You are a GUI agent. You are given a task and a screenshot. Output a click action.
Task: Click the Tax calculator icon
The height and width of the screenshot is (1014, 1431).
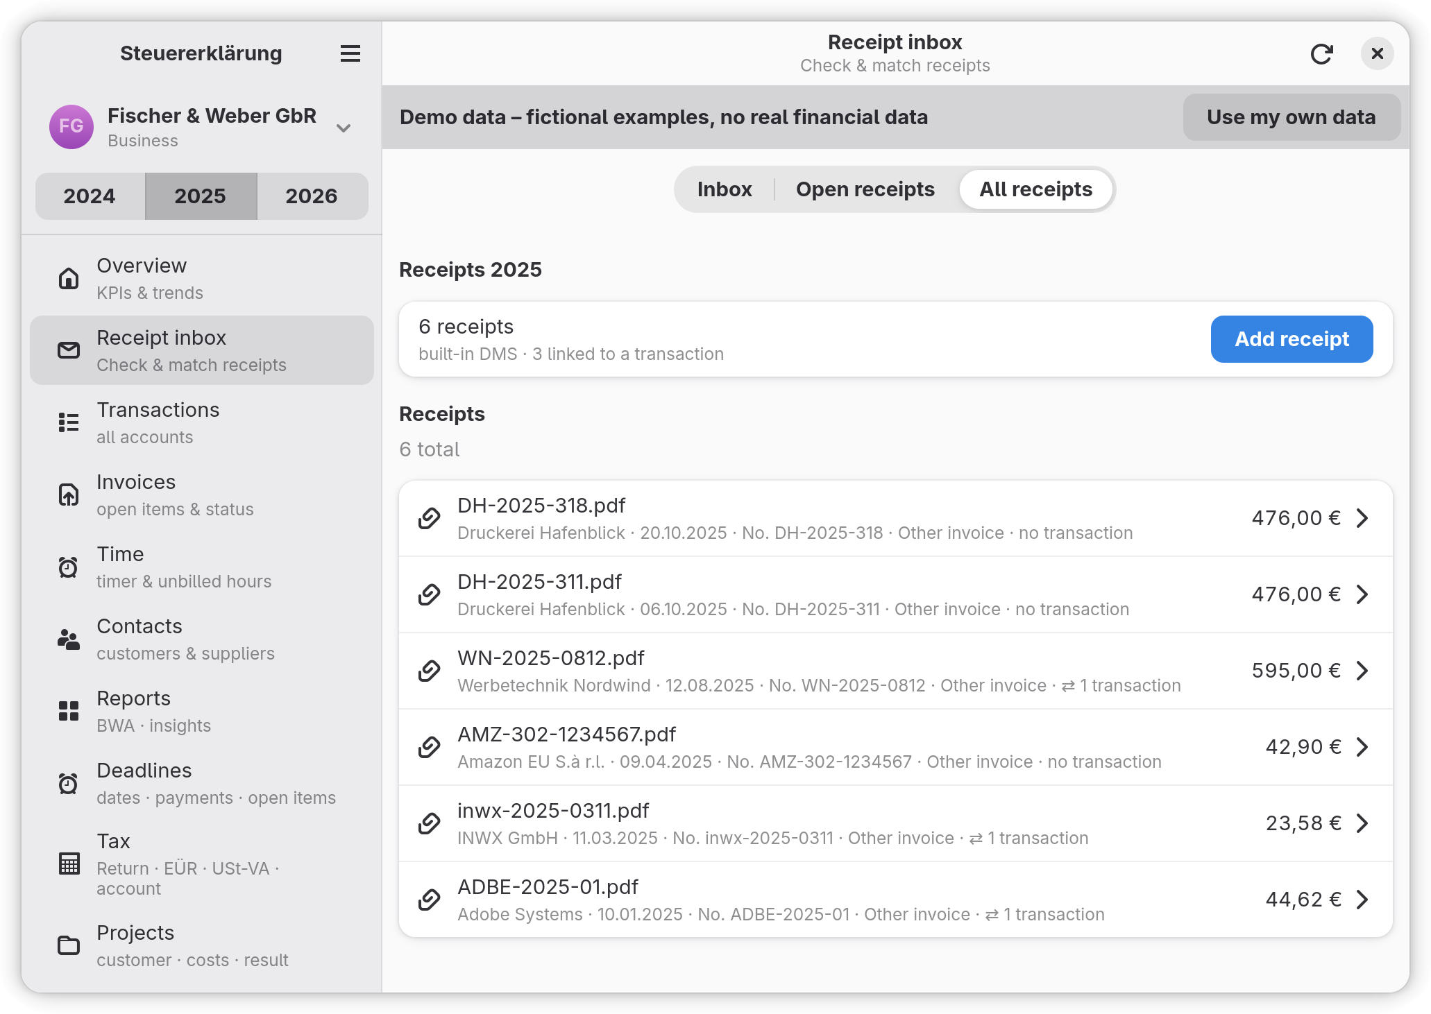point(69,863)
